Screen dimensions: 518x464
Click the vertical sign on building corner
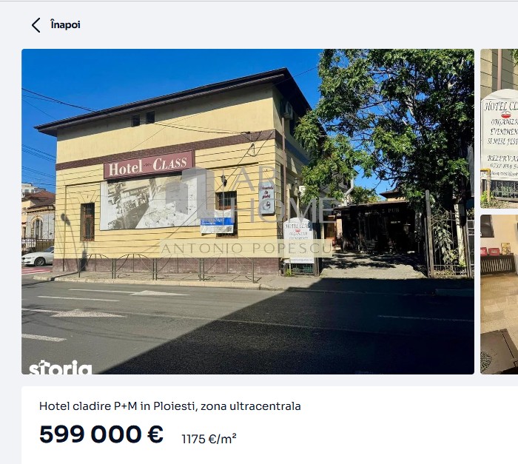coord(266,198)
